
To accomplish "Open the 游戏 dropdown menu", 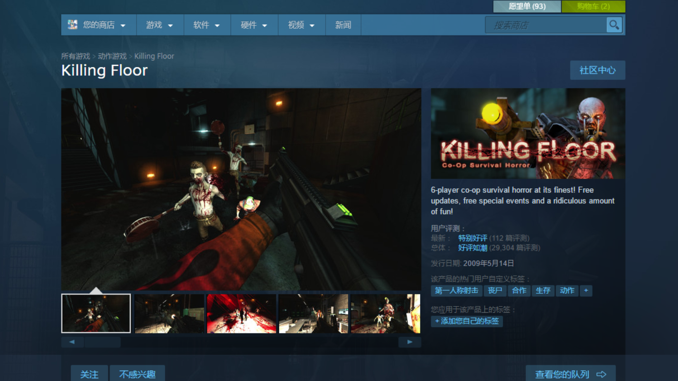I will [160, 25].
